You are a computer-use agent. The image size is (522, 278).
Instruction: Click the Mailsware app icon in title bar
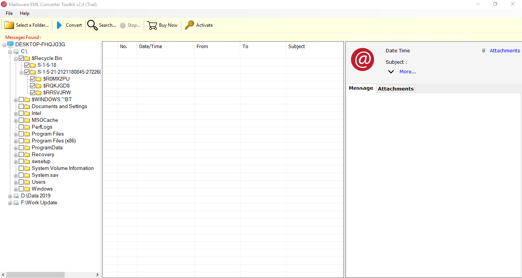point(4,4)
